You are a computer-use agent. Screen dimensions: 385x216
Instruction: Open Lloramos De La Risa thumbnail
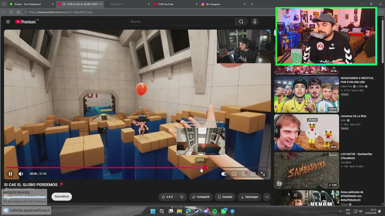coord(306,132)
